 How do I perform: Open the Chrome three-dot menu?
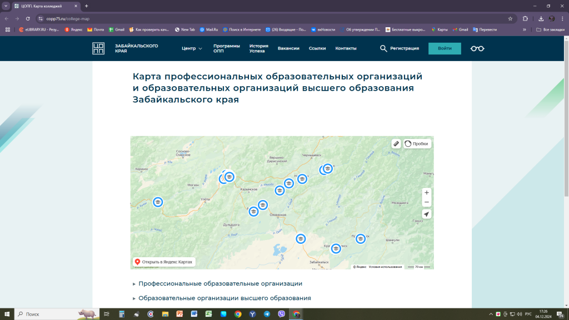coord(562,18)
